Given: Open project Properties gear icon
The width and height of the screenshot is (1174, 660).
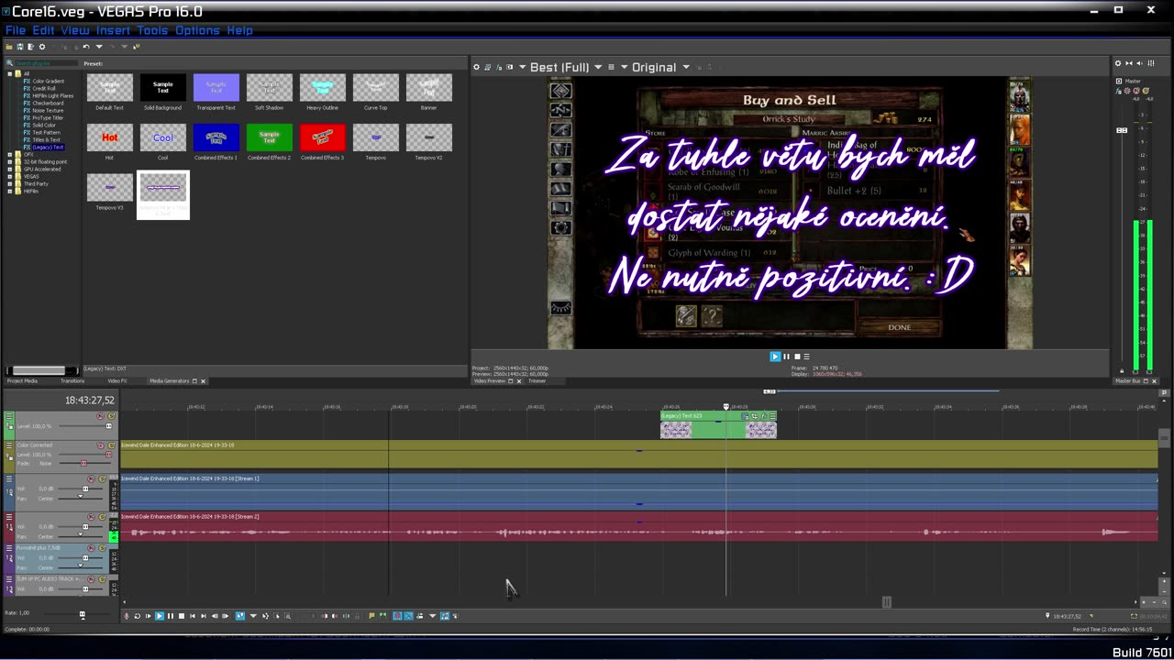Looking at the screenshot, I should click(x=42, y=47).
